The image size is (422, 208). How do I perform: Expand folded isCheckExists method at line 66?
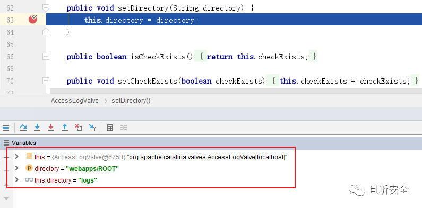pos(46,56)
